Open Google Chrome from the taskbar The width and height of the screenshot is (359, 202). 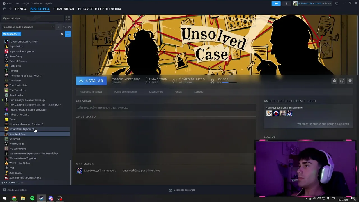tap(14, 198)
